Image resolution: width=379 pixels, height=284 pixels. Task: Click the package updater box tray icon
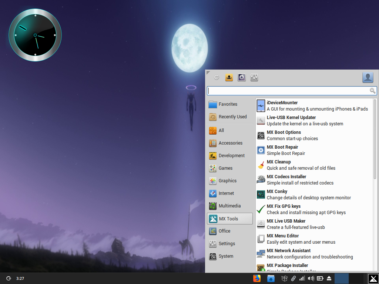tap(285, 278)
